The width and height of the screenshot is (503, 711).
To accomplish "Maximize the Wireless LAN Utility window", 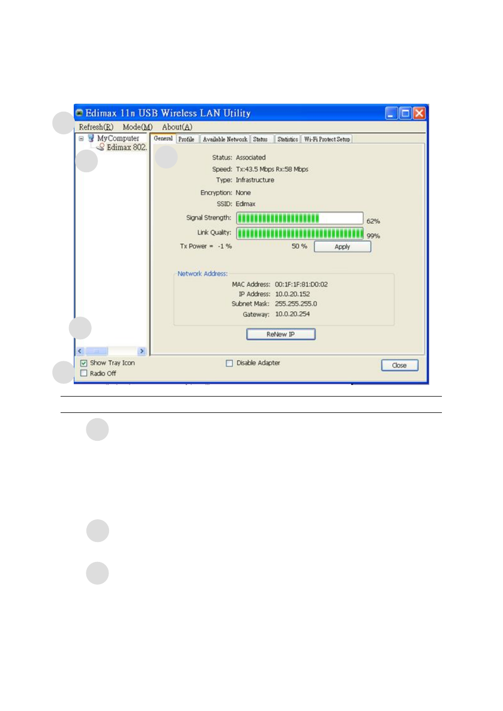I will coord(405,113).
